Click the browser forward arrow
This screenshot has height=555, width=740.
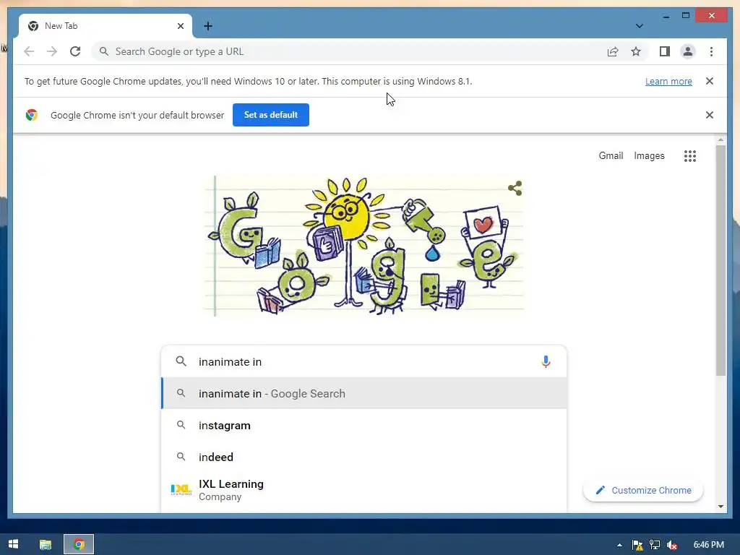52,51
